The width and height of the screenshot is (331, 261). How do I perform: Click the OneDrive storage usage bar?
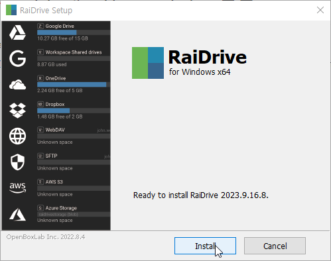[74, 85]
